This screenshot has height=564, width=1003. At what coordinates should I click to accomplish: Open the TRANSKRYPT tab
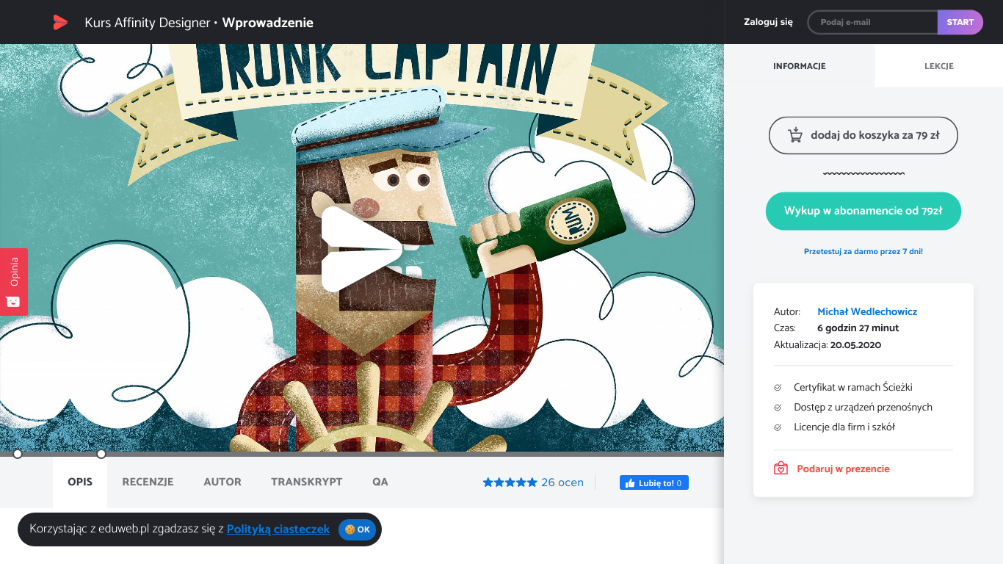click(307, 482)
